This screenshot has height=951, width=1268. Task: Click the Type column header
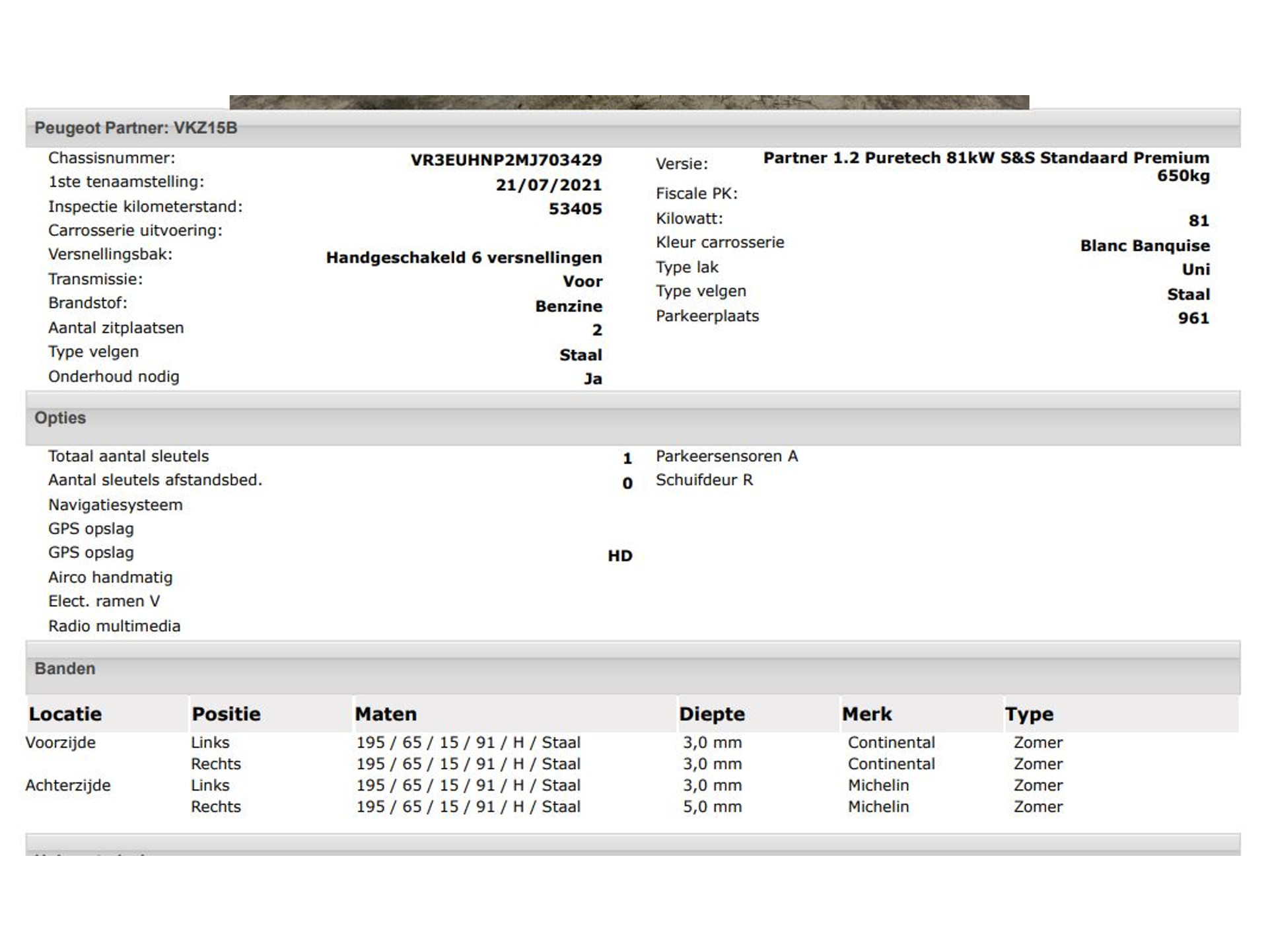1029,714
